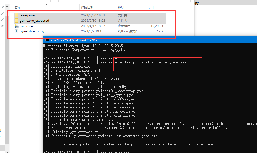Viewport: 257px width, 153px height.
Task: Click the game.exe_extracted folder icon
Action: (x=17, y=21)
